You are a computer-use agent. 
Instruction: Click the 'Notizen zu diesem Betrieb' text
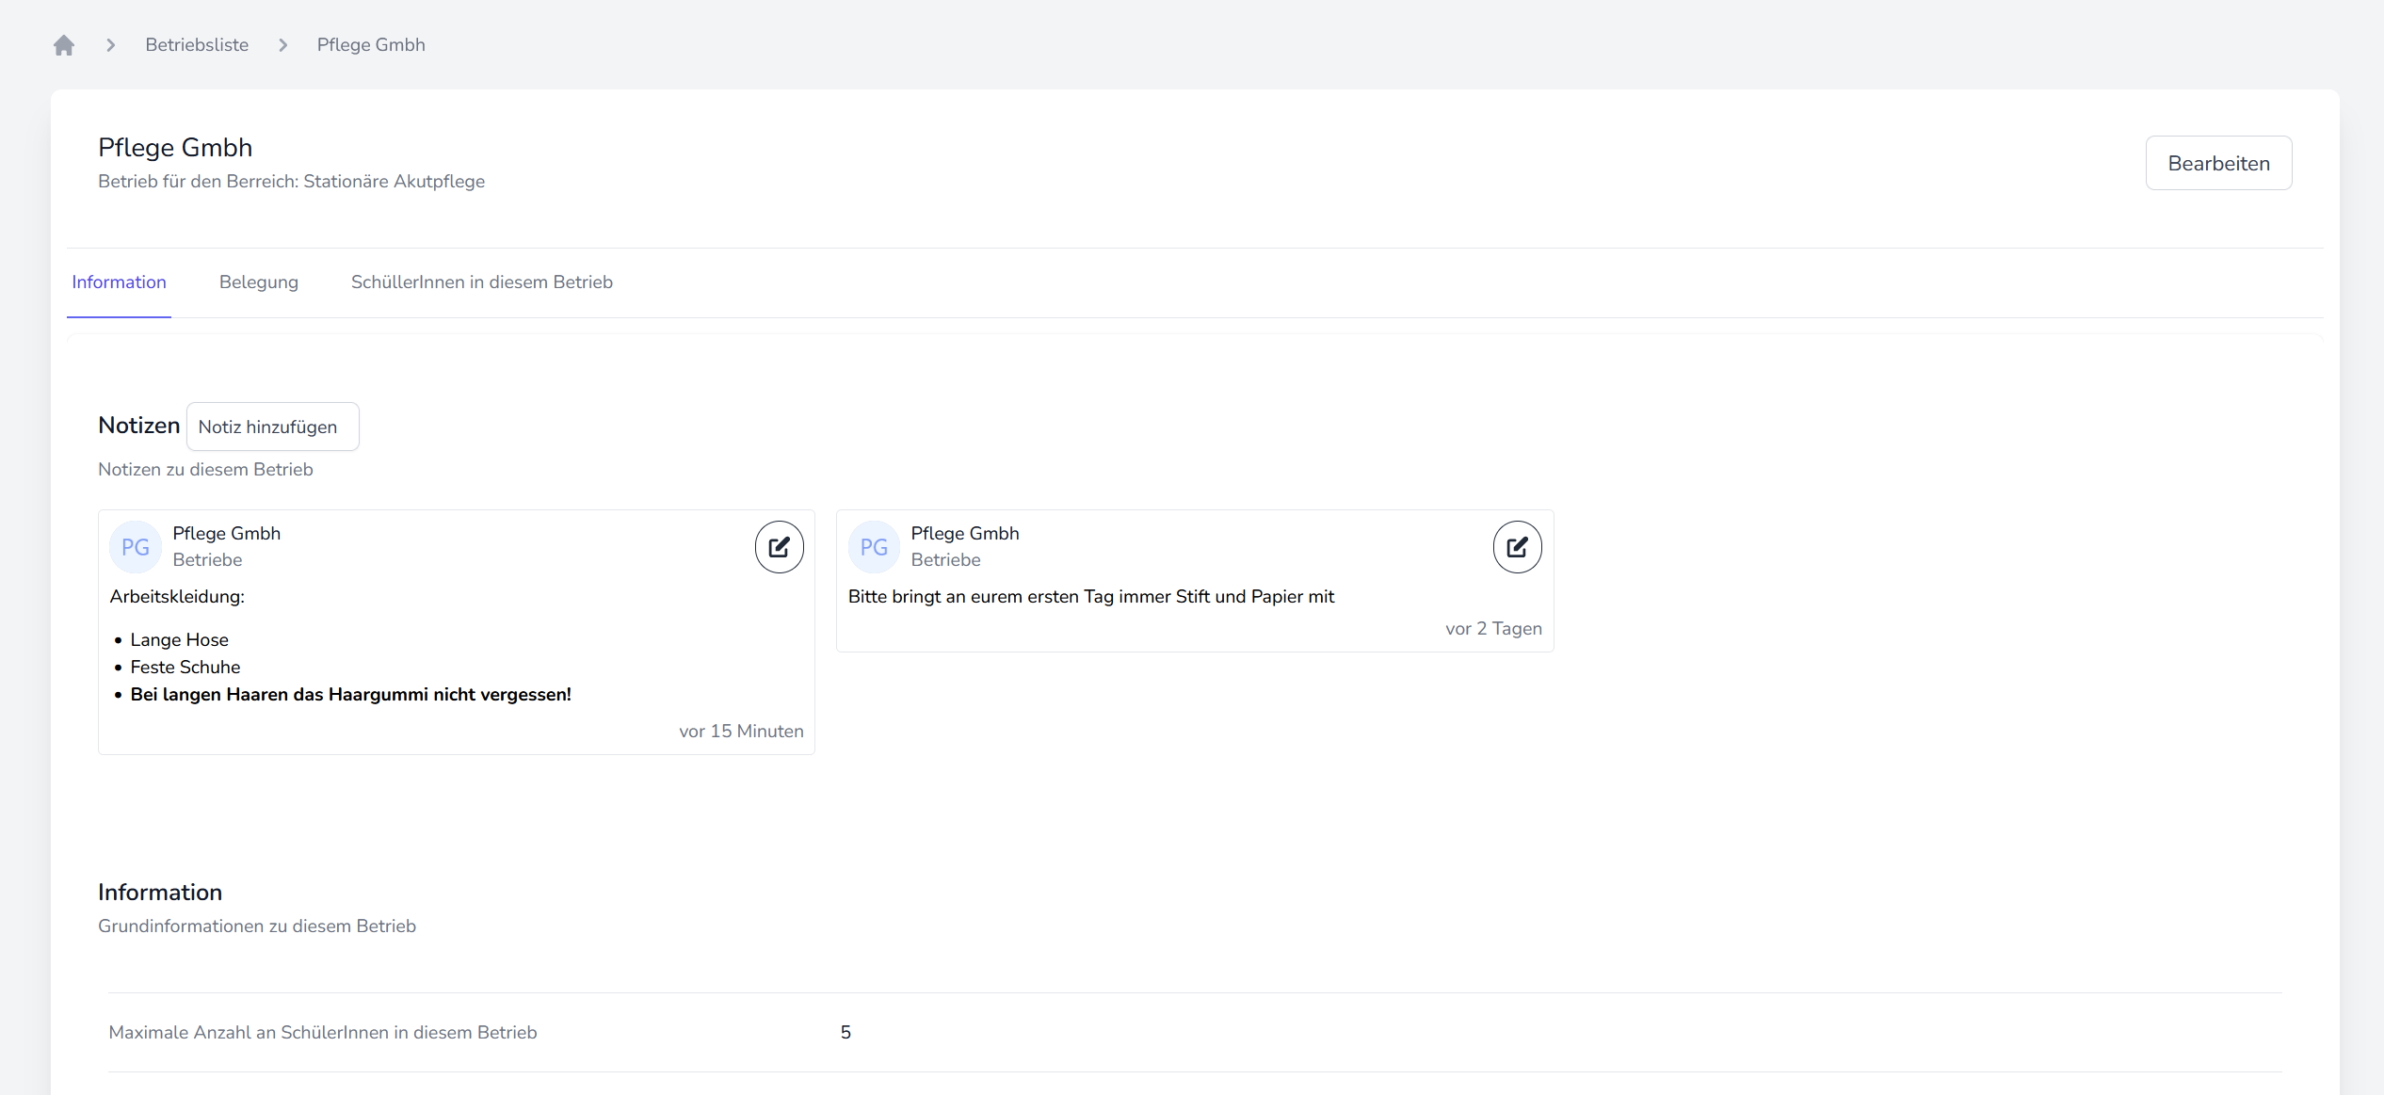tap(205, 470)
